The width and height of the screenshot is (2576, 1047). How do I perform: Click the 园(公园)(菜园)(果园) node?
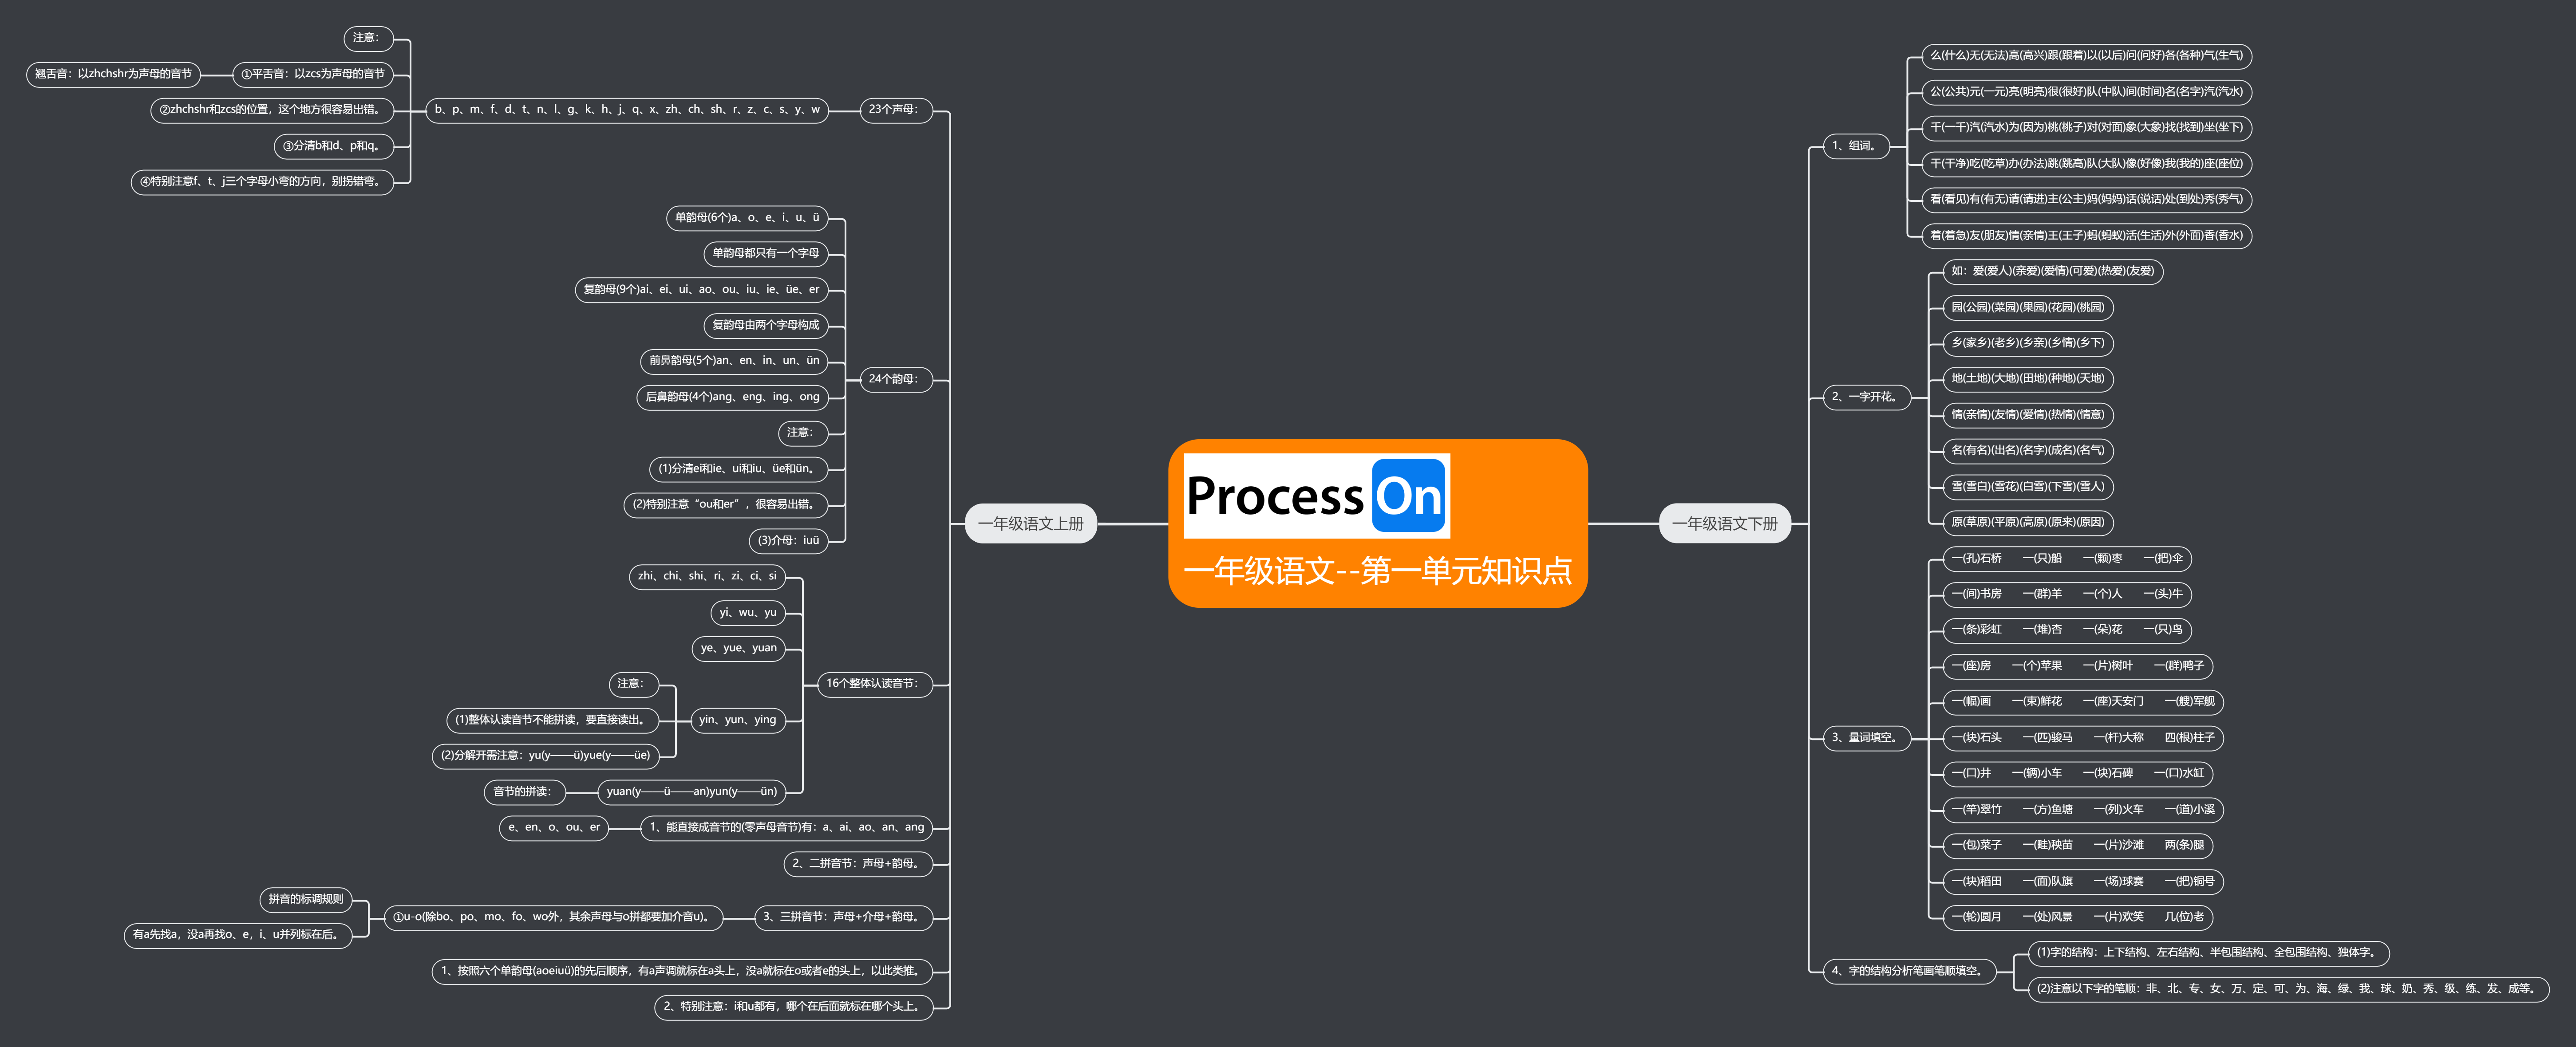pos(2027,308)
